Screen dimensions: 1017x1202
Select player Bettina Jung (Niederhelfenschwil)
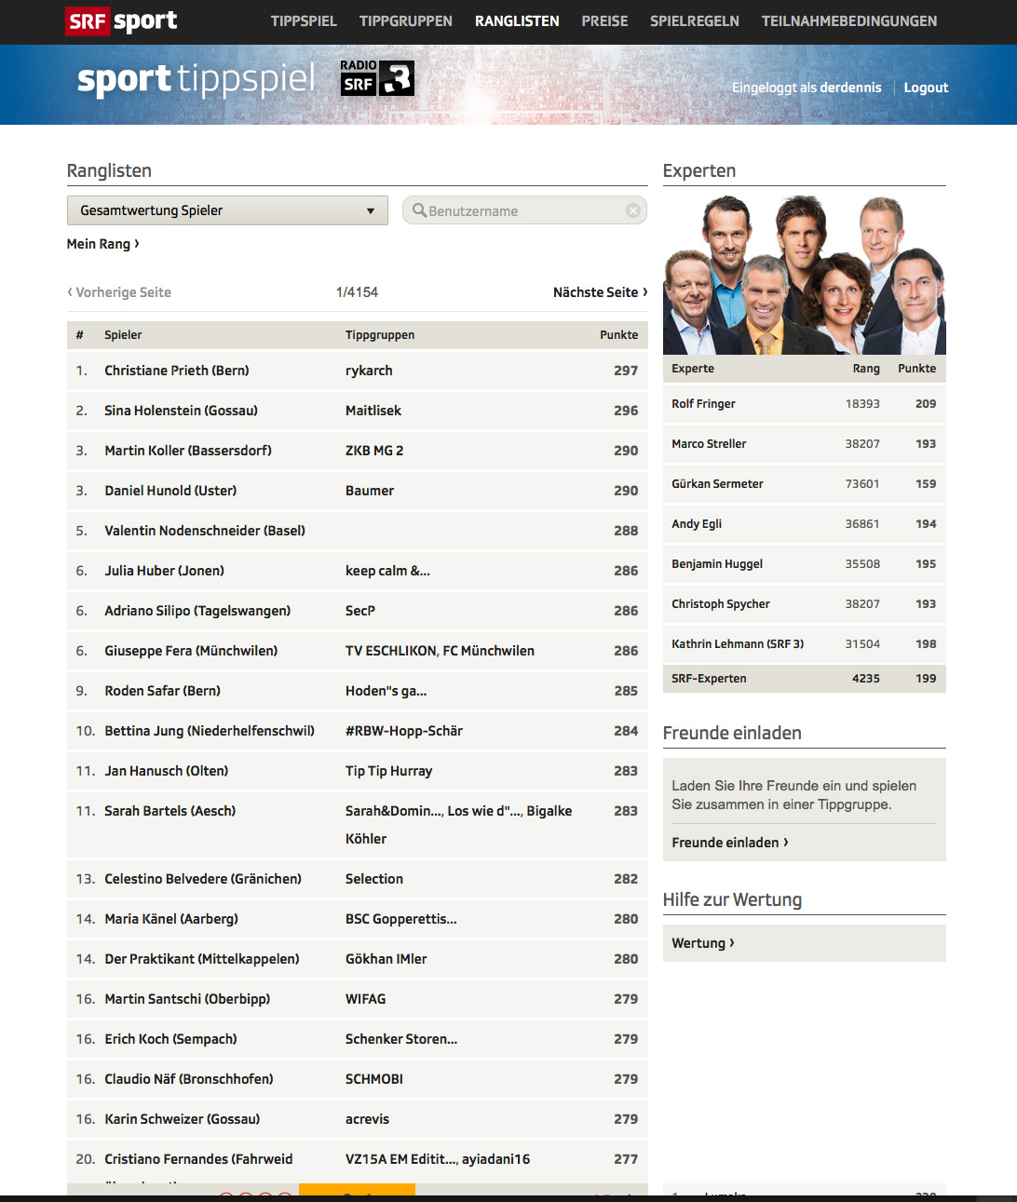coord(210,731)
